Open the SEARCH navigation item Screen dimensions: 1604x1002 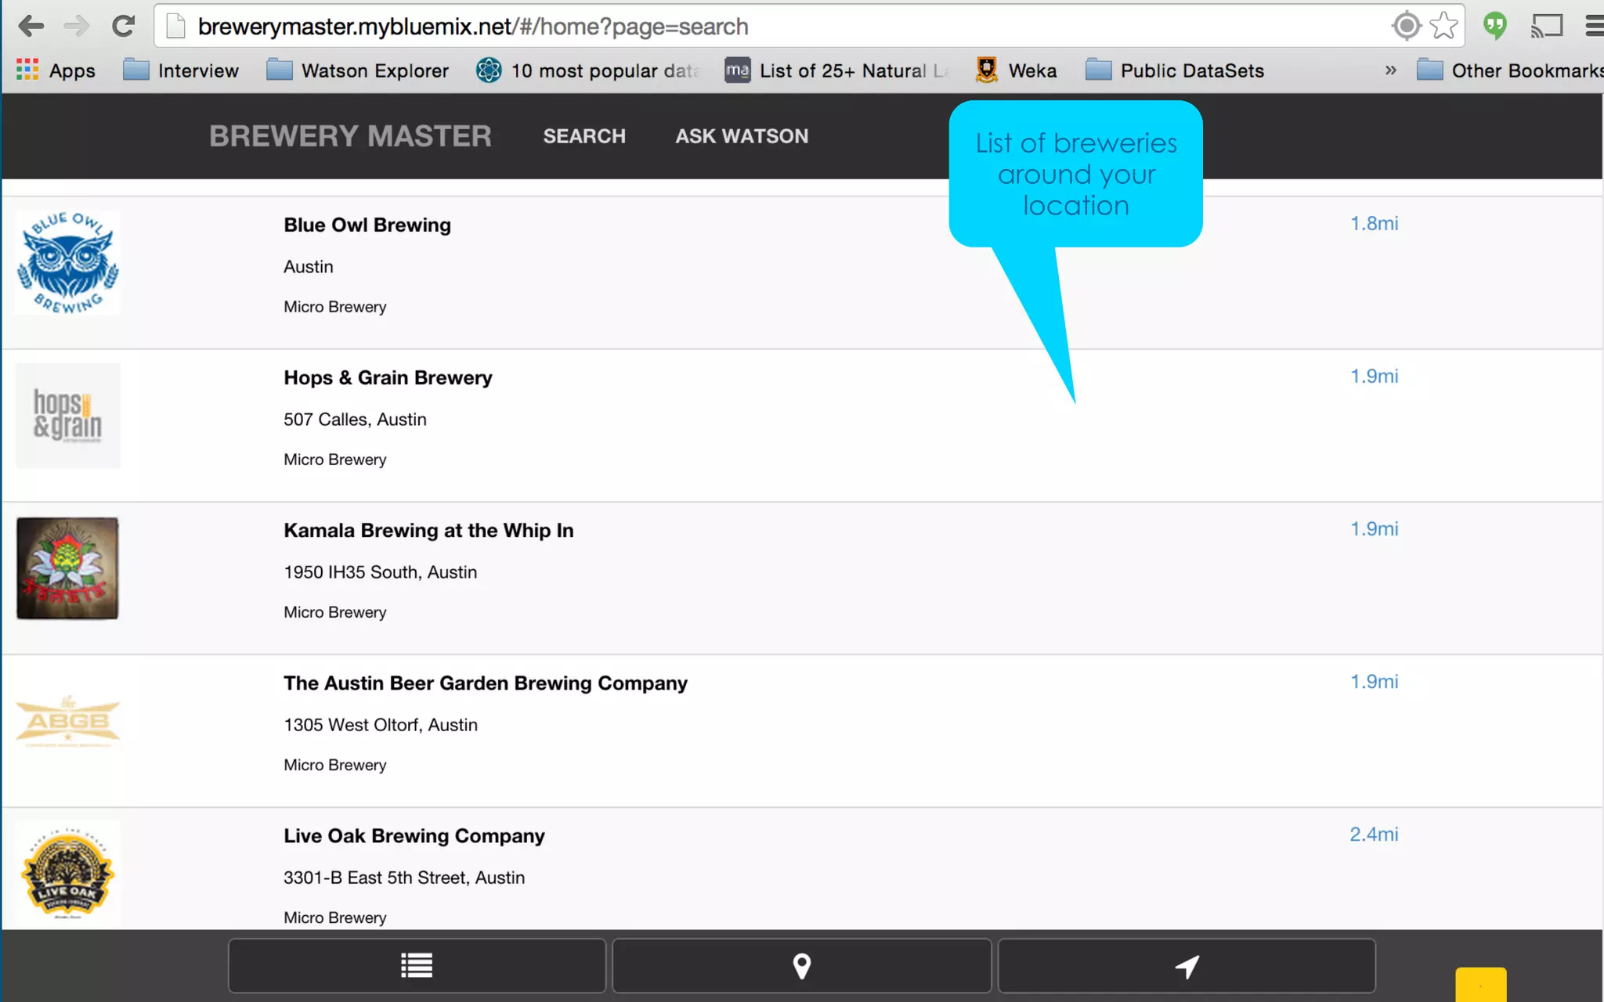584,136
